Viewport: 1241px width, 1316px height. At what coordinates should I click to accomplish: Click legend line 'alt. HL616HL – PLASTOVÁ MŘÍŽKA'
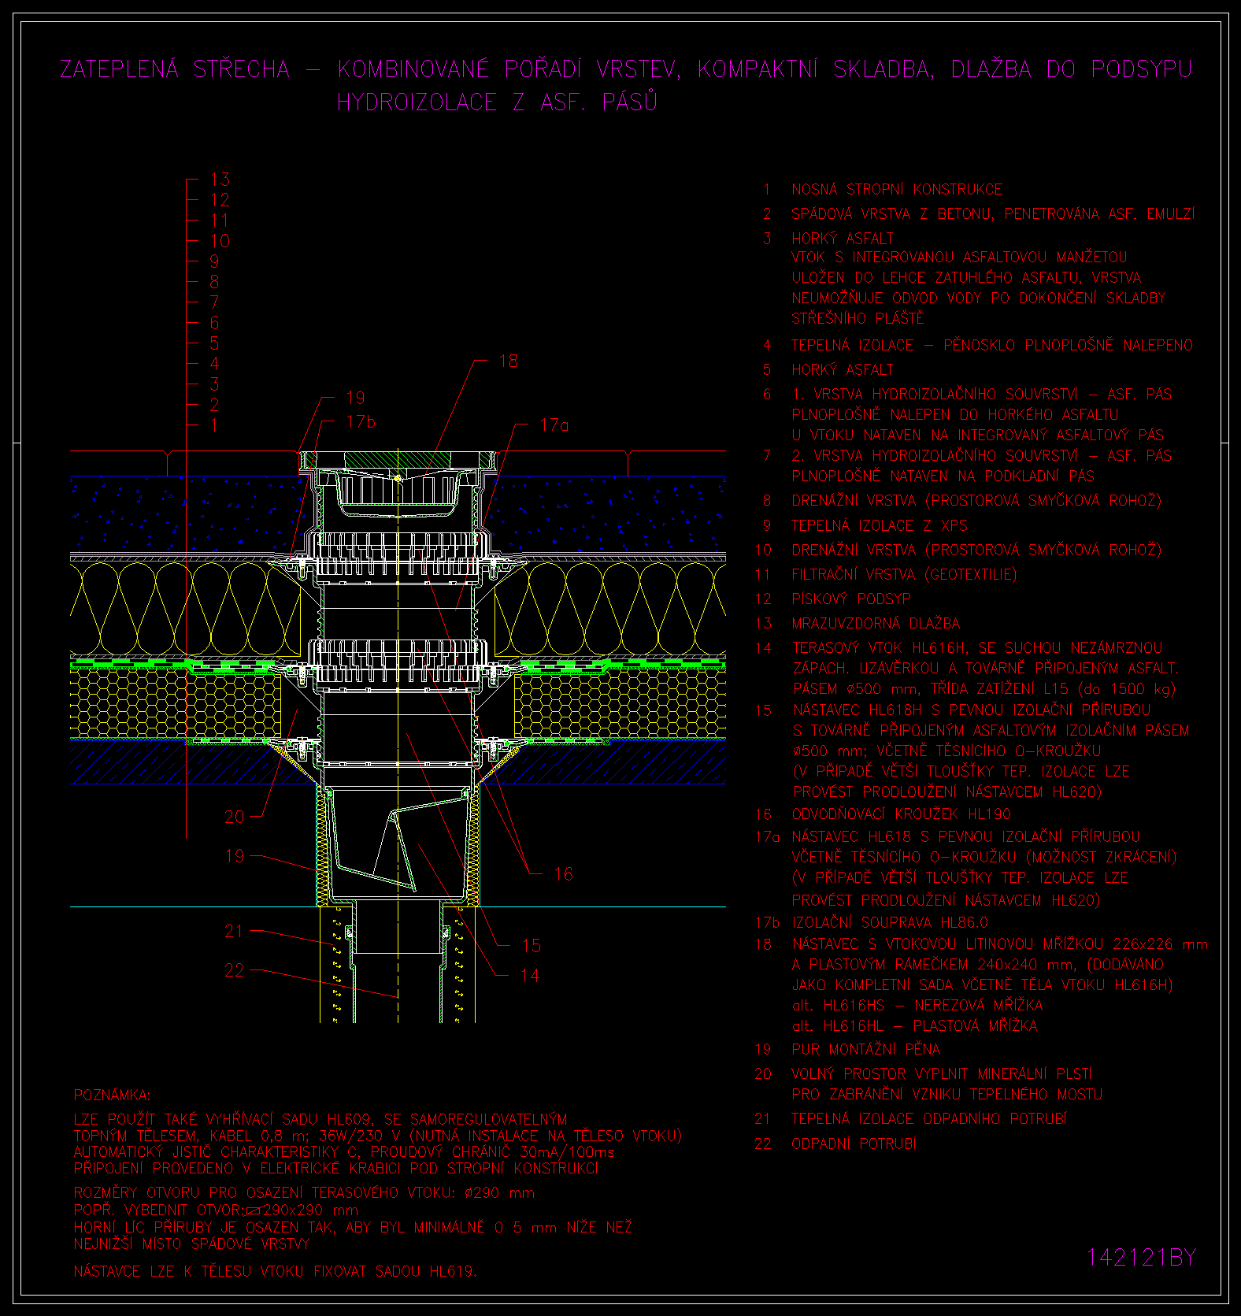coord(914,1025)
